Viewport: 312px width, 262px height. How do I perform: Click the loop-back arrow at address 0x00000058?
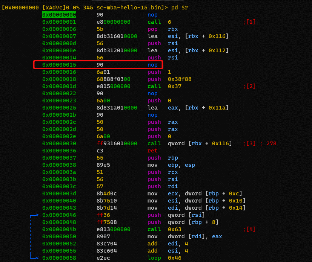pos(34,258)
